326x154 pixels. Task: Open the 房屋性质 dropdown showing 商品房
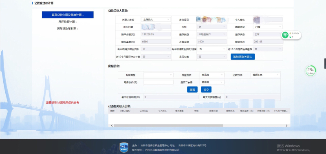pyautogui.click(x=211, y=75)
